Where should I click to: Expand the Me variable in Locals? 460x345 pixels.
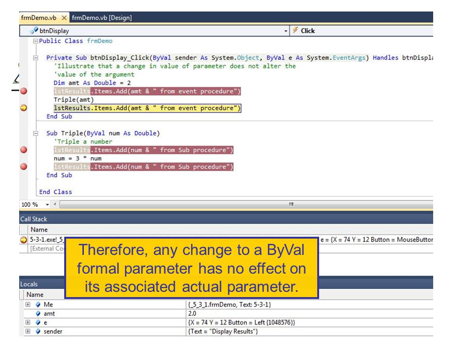pyautogui.click(x=28, y=305)
